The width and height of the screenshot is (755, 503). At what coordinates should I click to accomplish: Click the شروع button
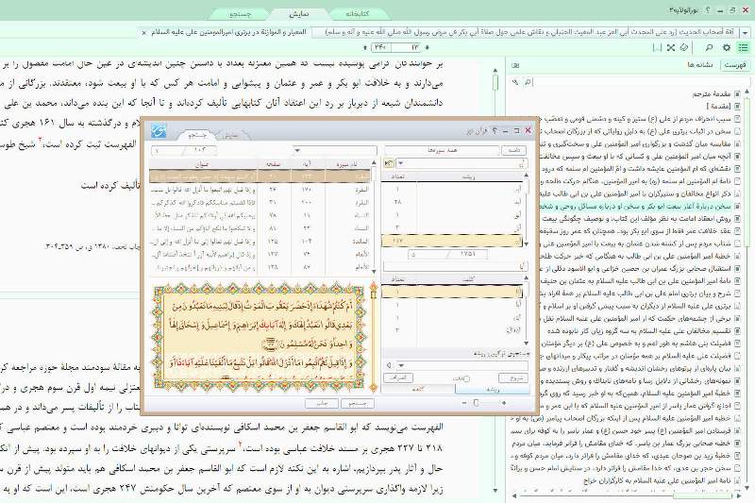click(513, 377)
